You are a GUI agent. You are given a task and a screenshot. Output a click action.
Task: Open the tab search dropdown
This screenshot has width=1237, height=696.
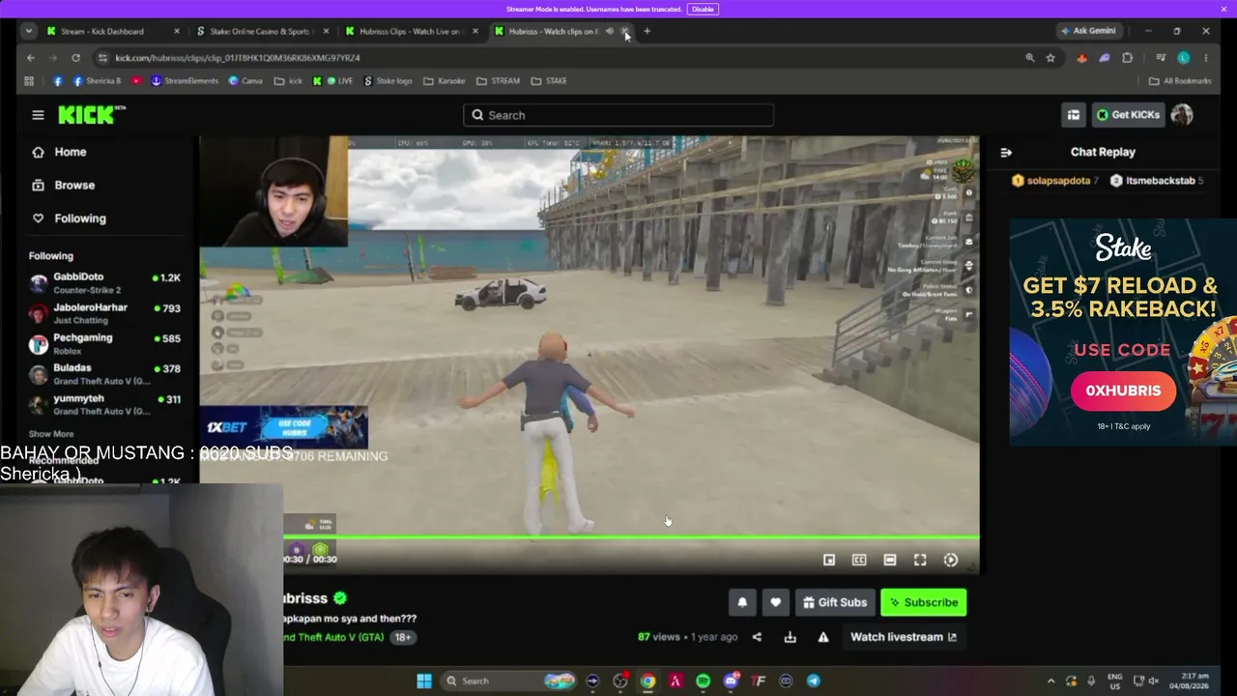tap(28, 31)
